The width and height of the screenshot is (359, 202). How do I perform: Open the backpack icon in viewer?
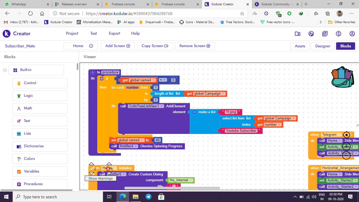click(x=342, y=77)
